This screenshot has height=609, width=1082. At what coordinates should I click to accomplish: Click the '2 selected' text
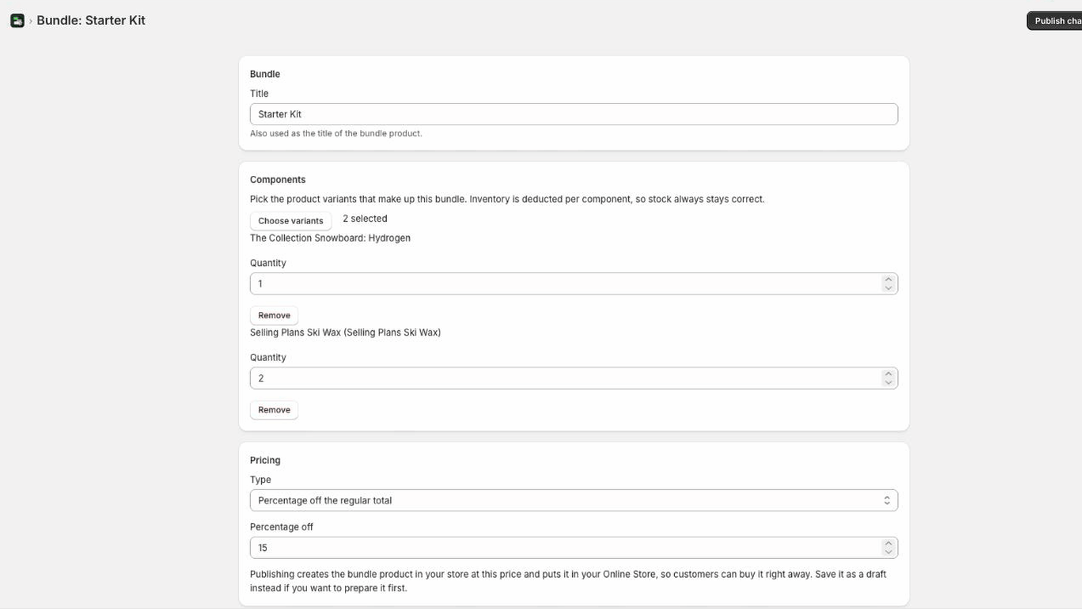point(364,219)
